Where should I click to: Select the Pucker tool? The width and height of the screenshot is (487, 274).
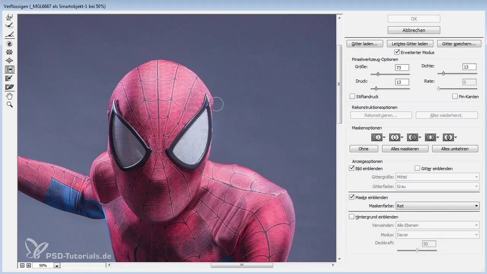pyautogui.click(x=10, y=52)
